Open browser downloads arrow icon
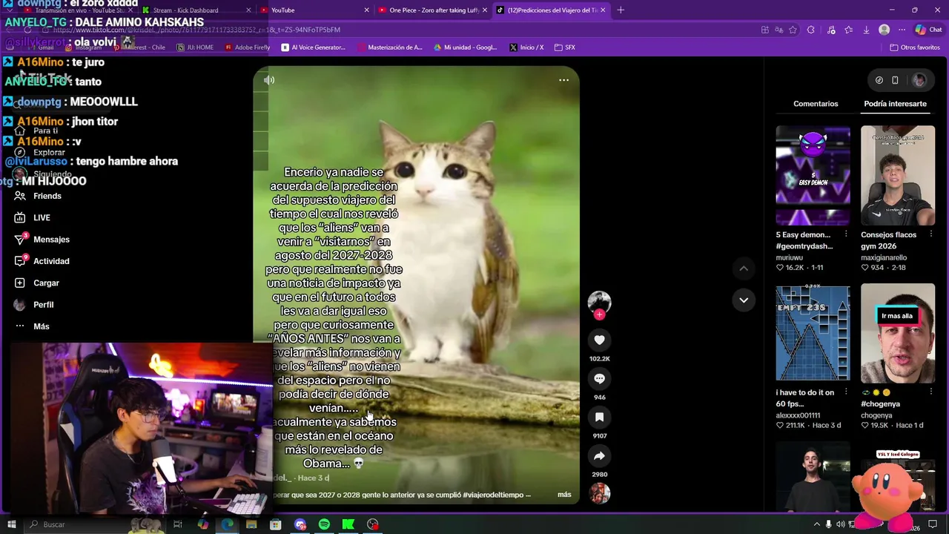This screenshot has width=949, height=534. (866, 30)
